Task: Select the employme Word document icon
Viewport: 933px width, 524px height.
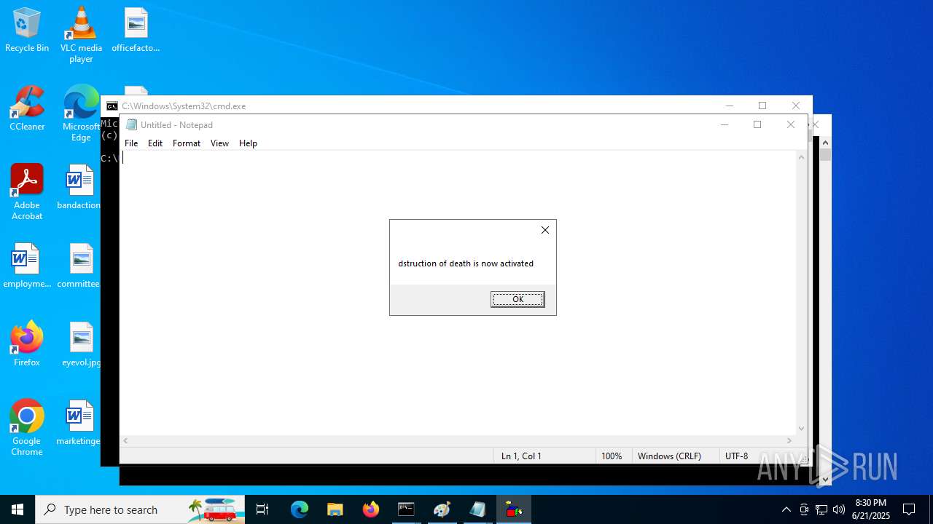Action: [x=27, y=266]
